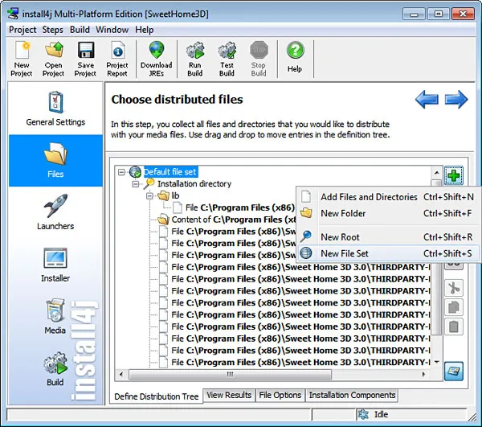Click vertical scrollbar down arrow

436,363
